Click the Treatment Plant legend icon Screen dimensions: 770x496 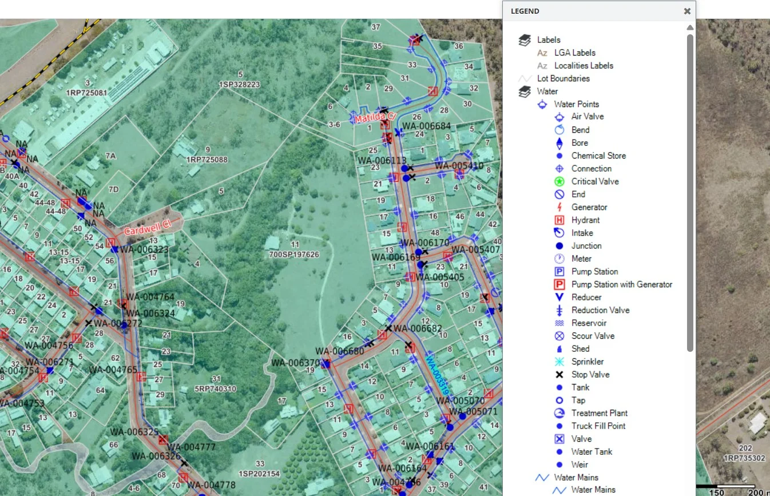[x=559, y=413]
